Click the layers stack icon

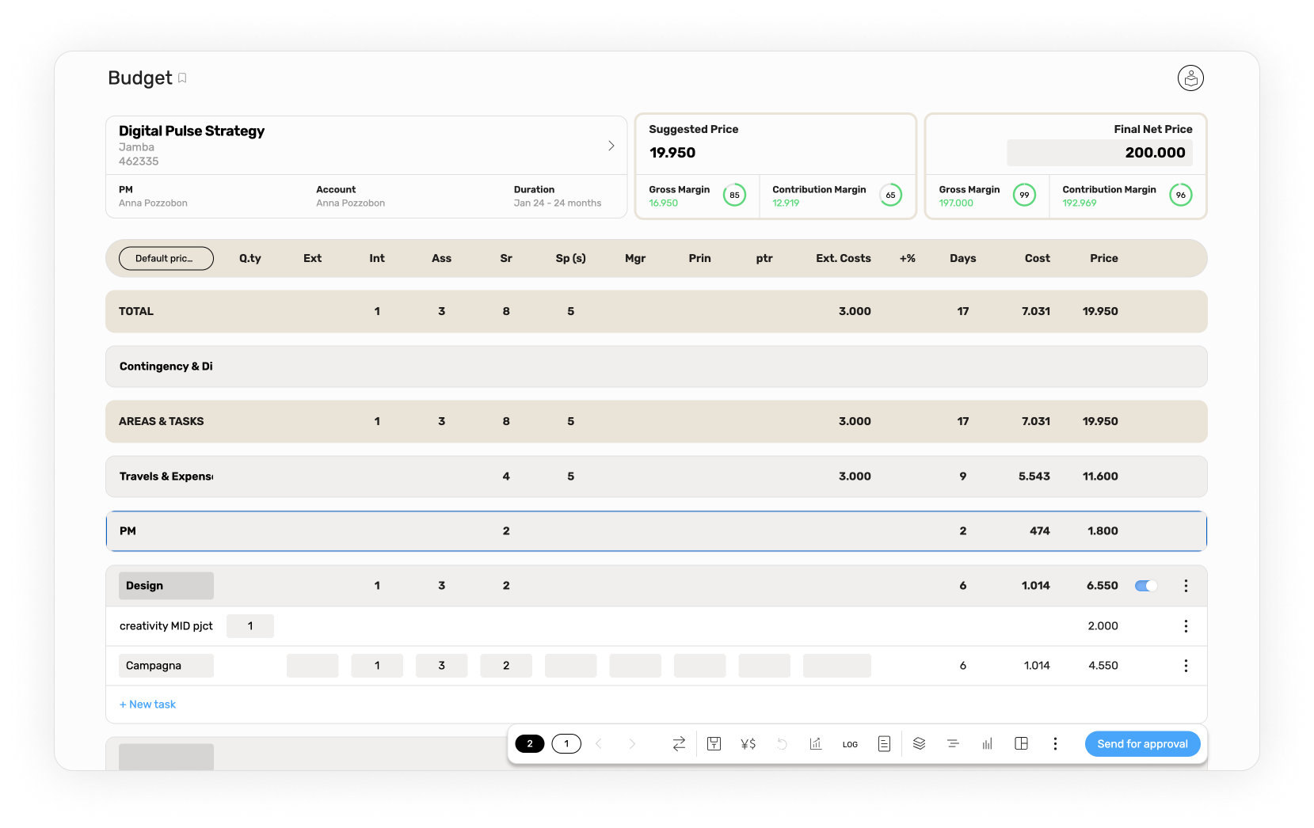point(919,744)
